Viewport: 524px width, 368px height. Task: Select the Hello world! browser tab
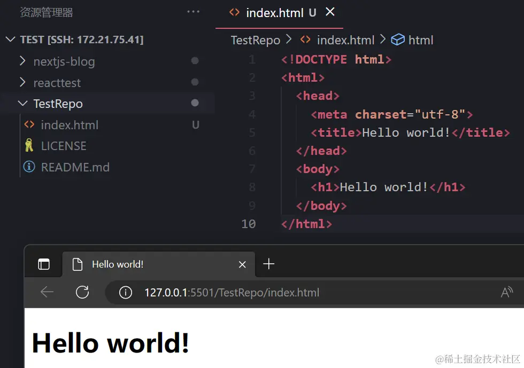(159, 264)
